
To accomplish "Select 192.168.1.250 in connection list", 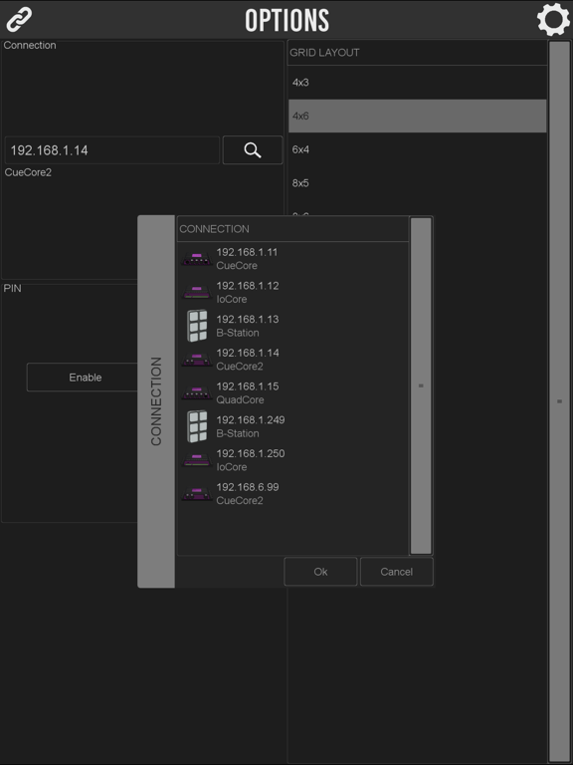I will point(292,460).
